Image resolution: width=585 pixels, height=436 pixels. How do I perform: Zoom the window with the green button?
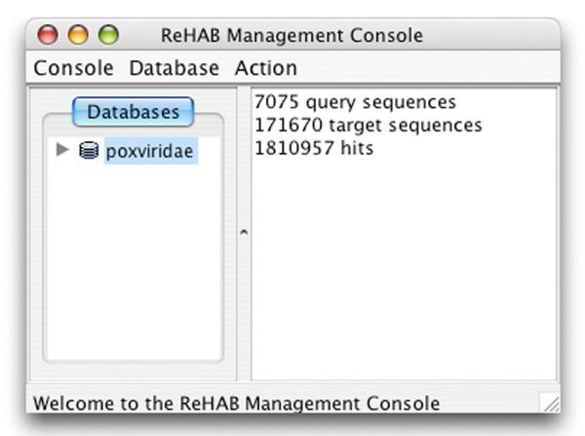(107, 36)
